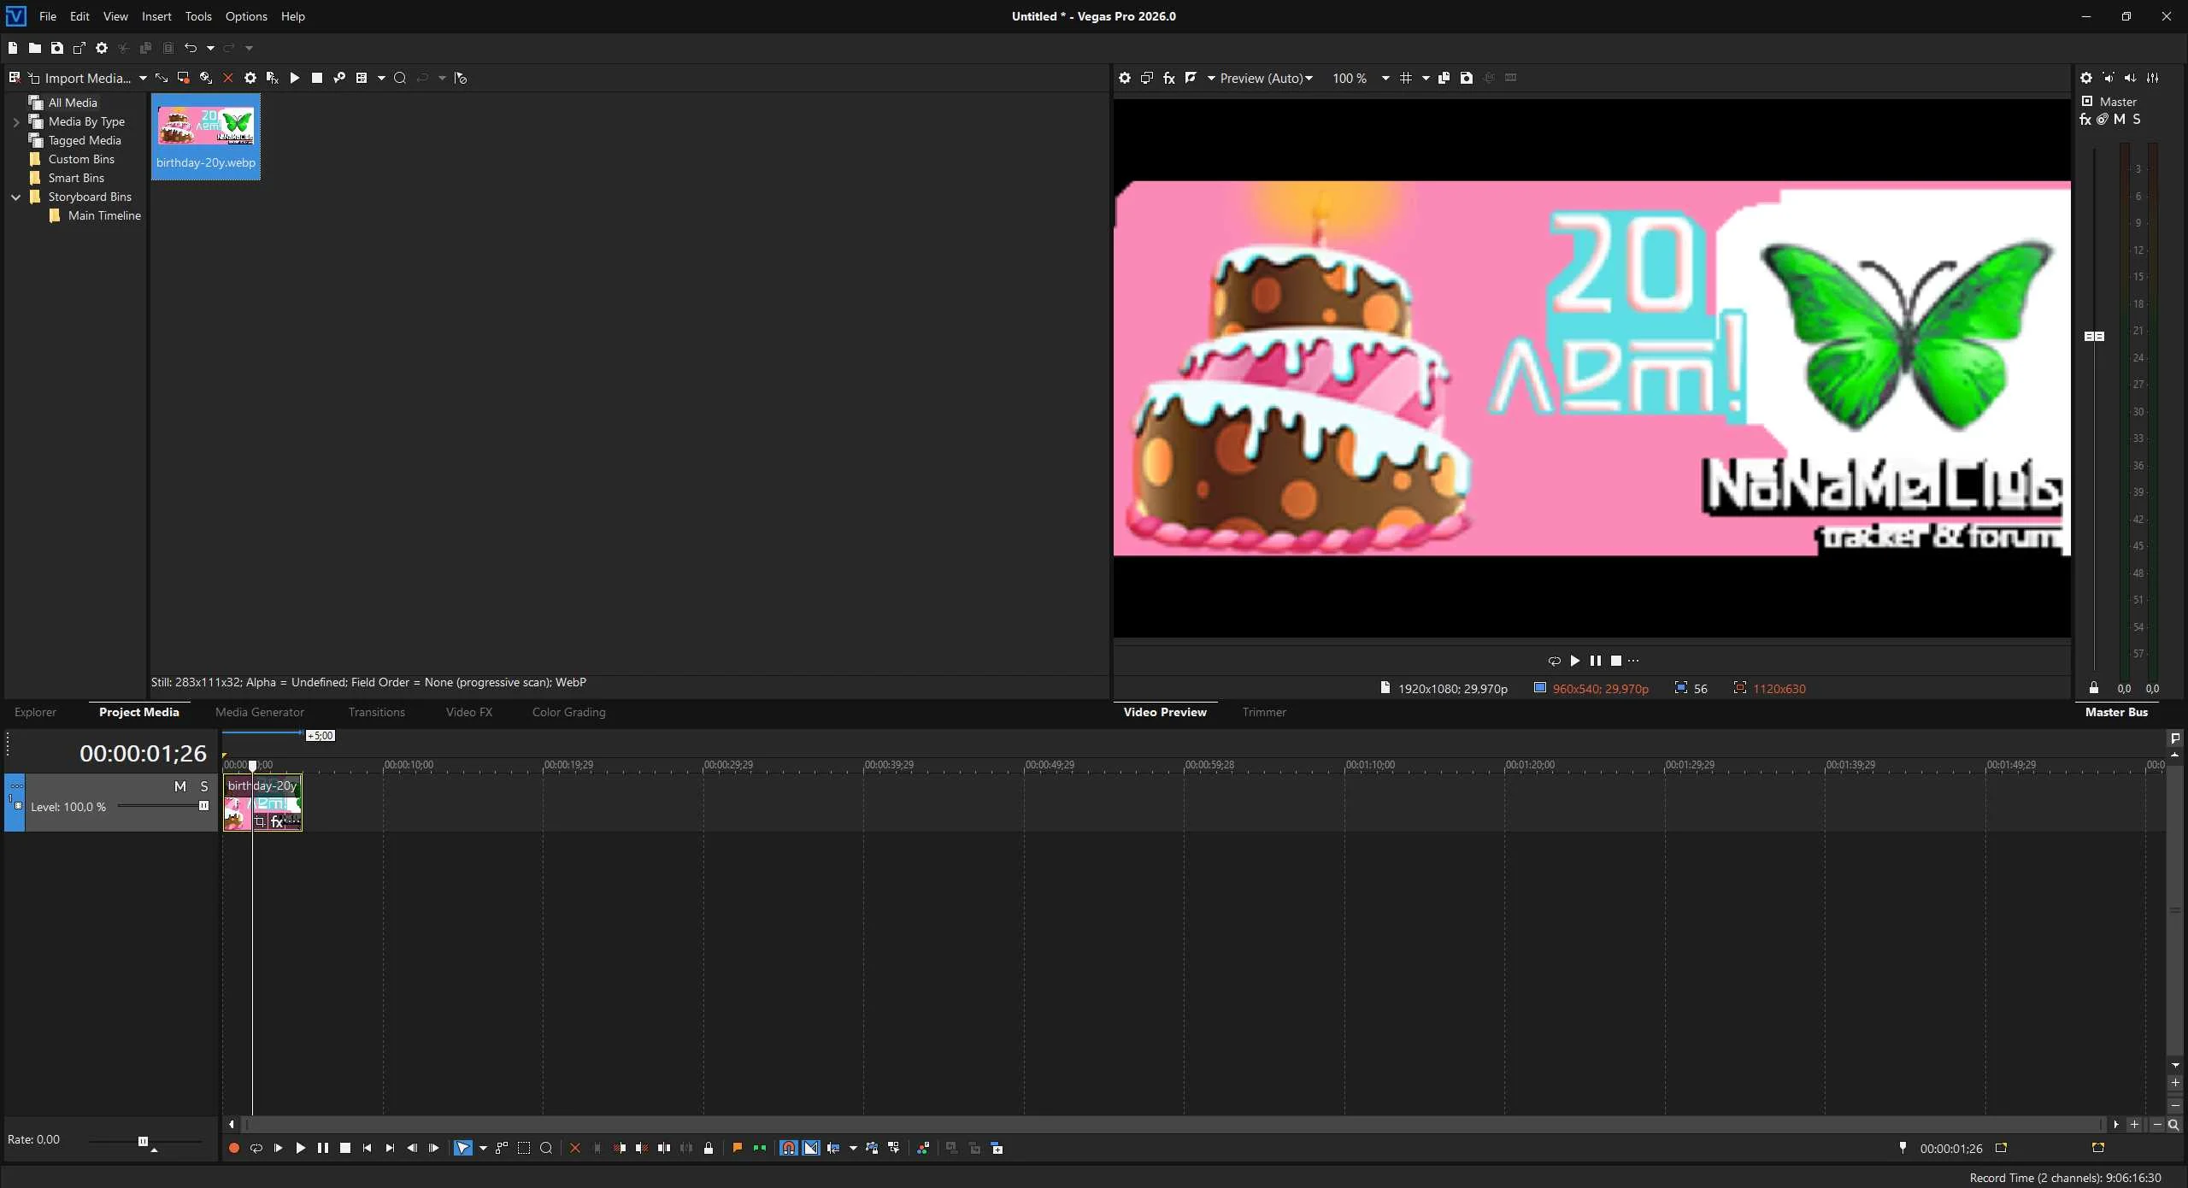Split the event with the split icon
This screenshot has width=2188, height=1188.
[x=664, y=1148]
